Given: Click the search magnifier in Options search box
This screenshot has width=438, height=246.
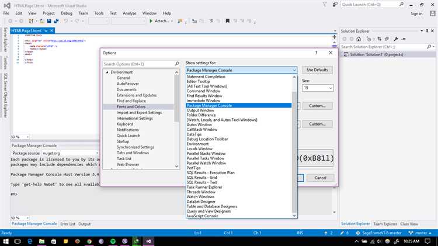Looking at the screenshot, I should point(177,64).
